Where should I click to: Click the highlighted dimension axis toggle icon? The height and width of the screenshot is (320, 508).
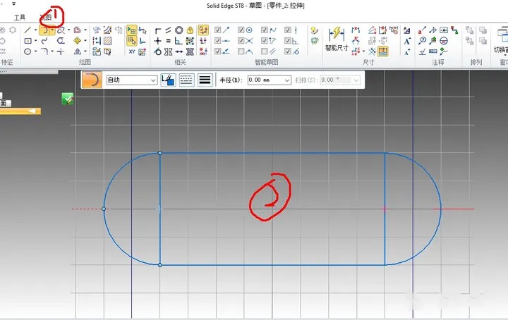383,51
